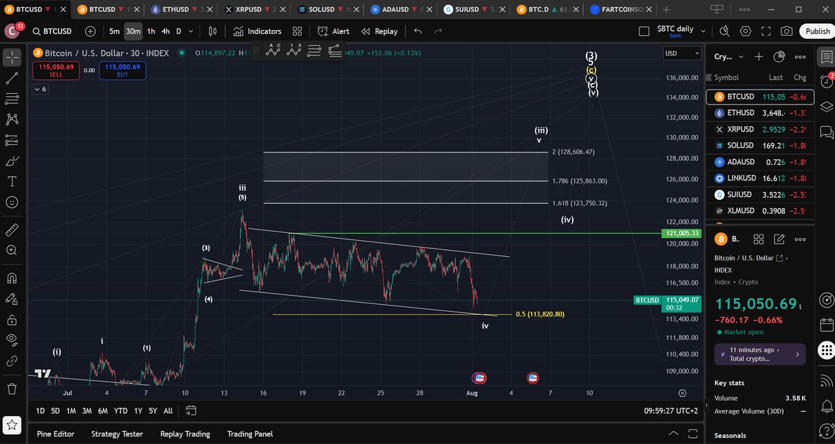Click the blue BUY 115,050.69 button
The width and height of the screenshot is (835, 444).
[x=122, y=70]
